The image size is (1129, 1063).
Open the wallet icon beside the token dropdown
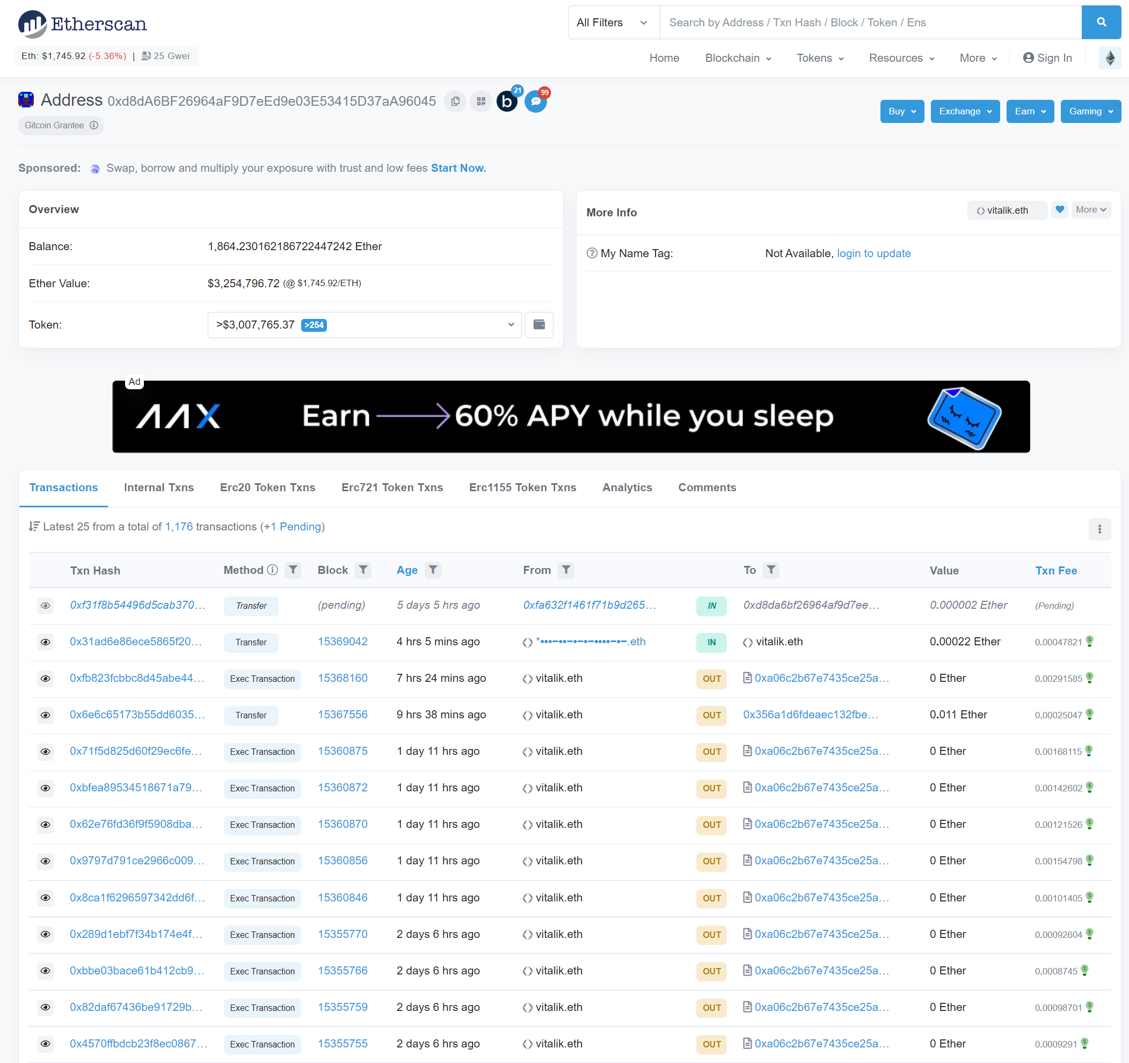coord(538,325)
